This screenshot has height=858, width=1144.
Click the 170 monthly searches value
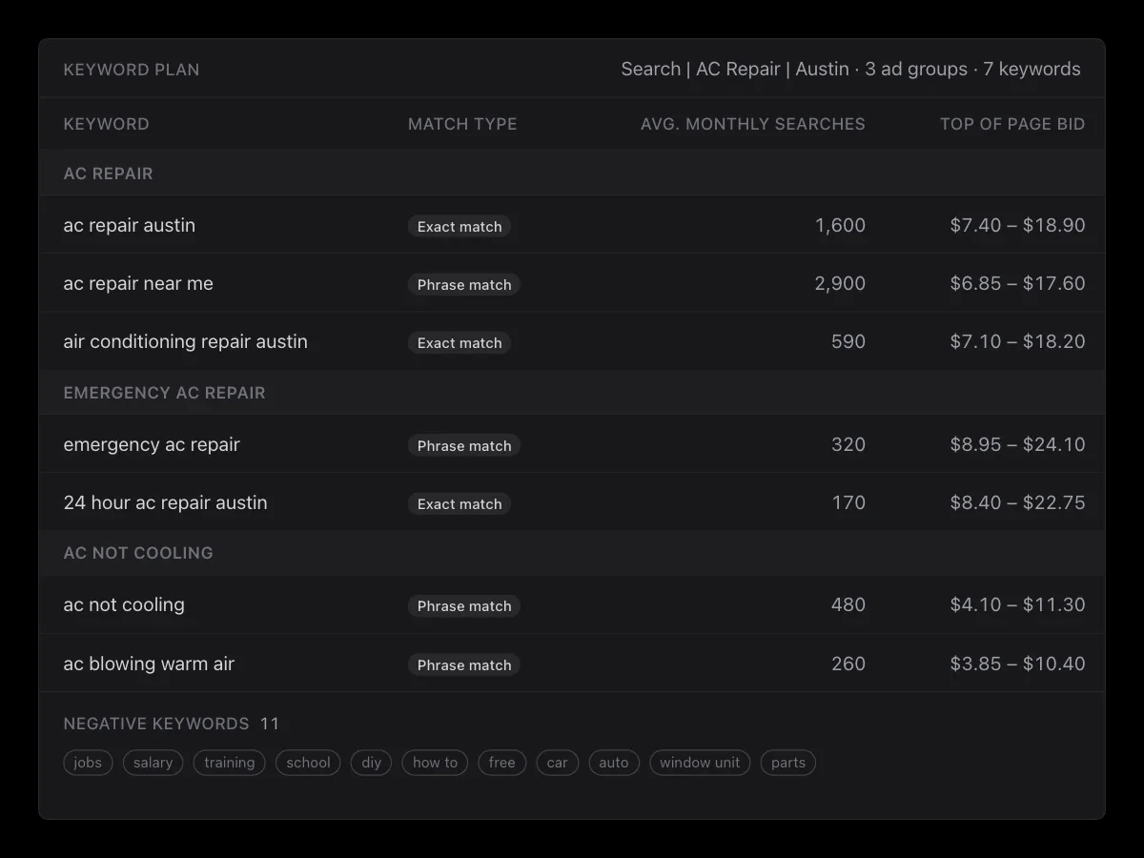click(848, 503)
